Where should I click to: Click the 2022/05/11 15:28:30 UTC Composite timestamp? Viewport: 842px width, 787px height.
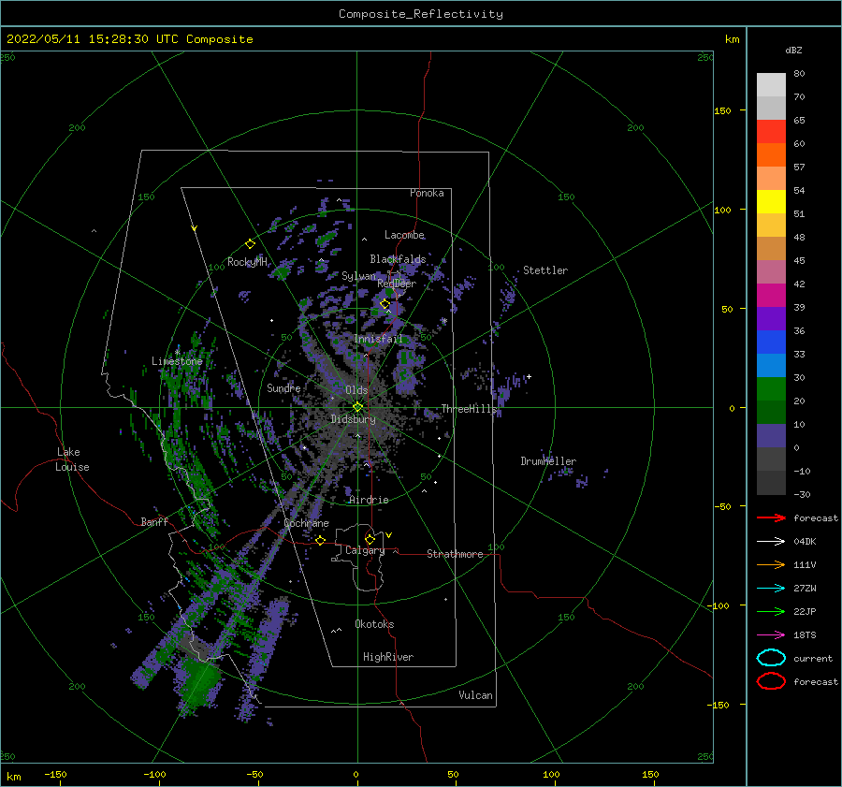129,39
